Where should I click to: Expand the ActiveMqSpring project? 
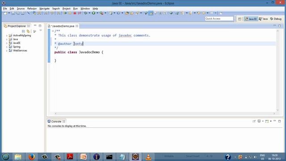(x=7, y=36)
